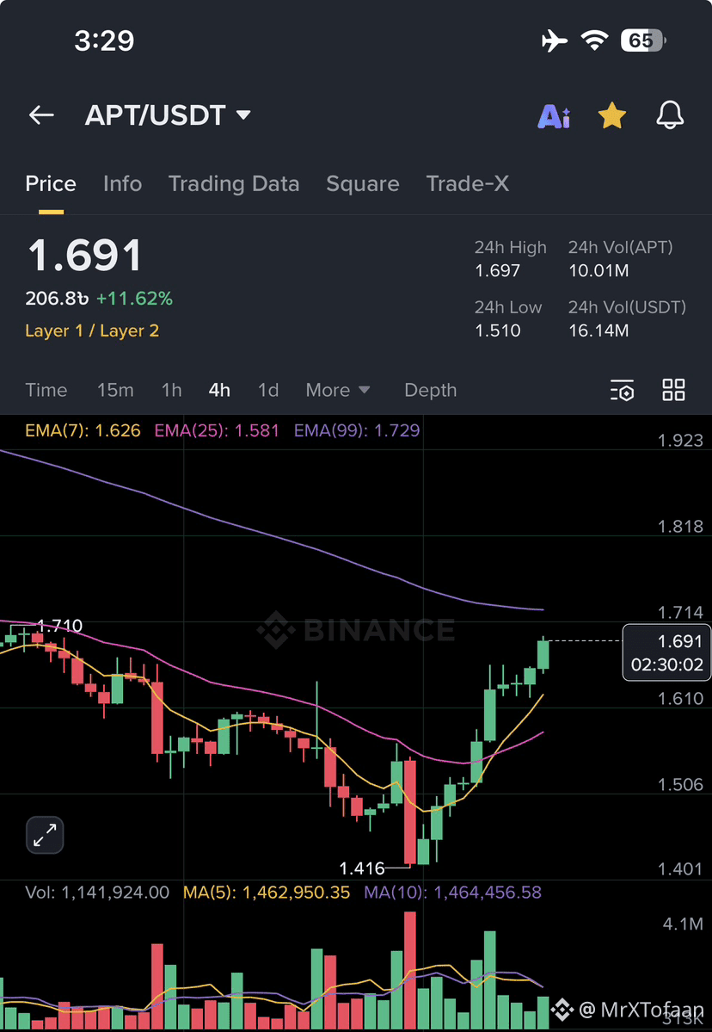Expand the More timeframes dropdown

[x=338, y=390]
